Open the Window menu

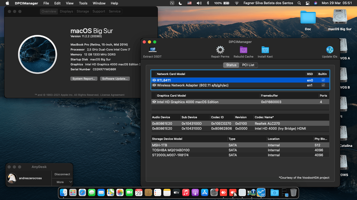(99, 3)
